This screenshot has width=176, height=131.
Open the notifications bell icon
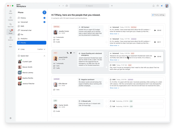coord(154,6)
